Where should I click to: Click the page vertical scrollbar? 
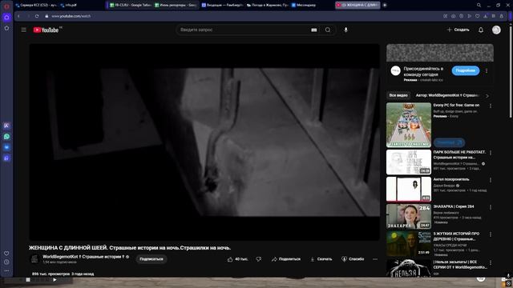[x=511, y=72]
